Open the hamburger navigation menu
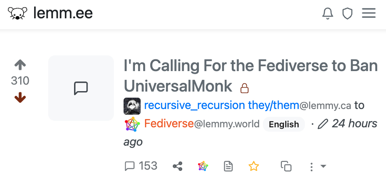This screenshot has height=184, width=386. coord(368,13)
